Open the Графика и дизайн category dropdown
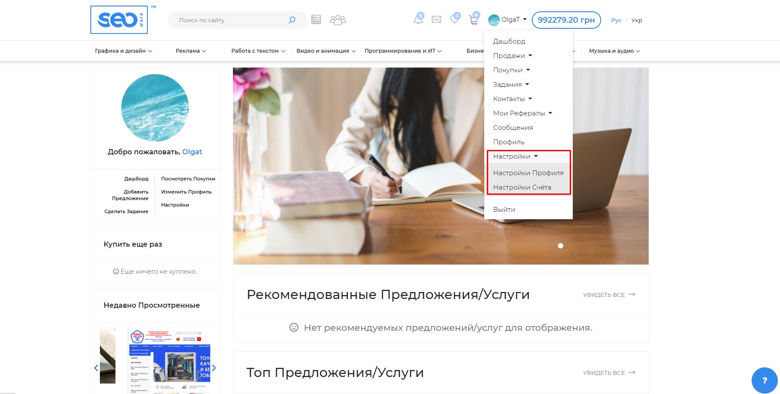Image resolution: width=780 pixels, height=394 pixels. click(123, 51)
